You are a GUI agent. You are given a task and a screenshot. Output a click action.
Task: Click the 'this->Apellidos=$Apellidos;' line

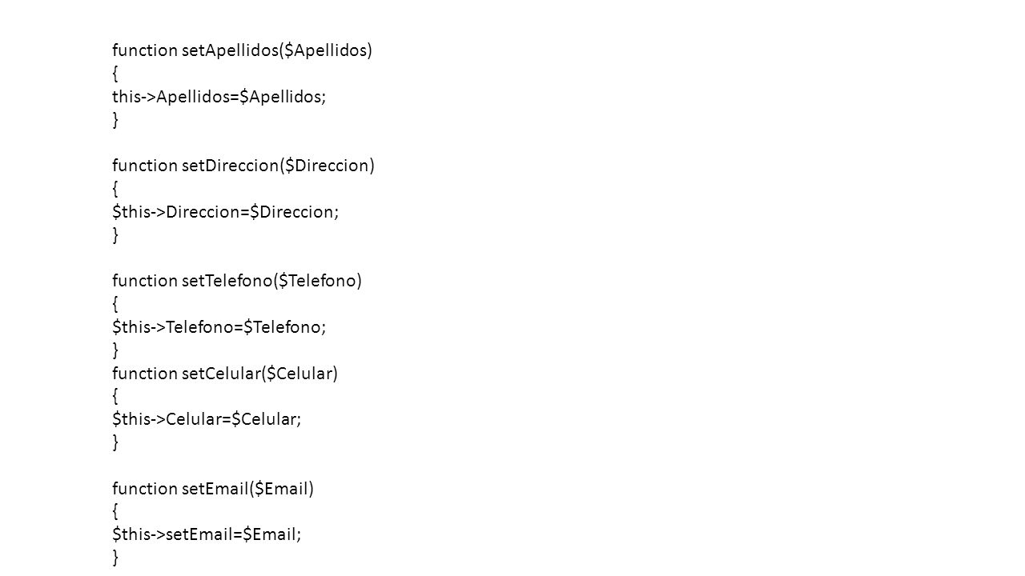[x=219, y=97]
